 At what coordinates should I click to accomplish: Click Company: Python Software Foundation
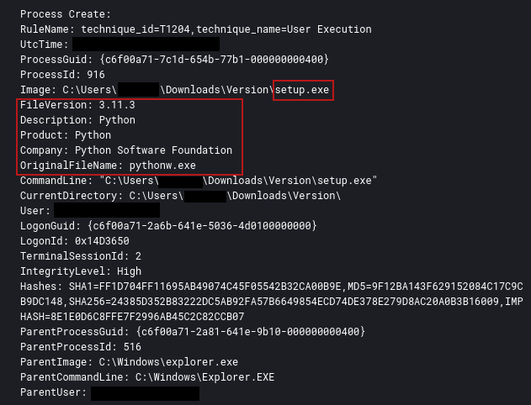pyautogui.click(x=126, y=150)
